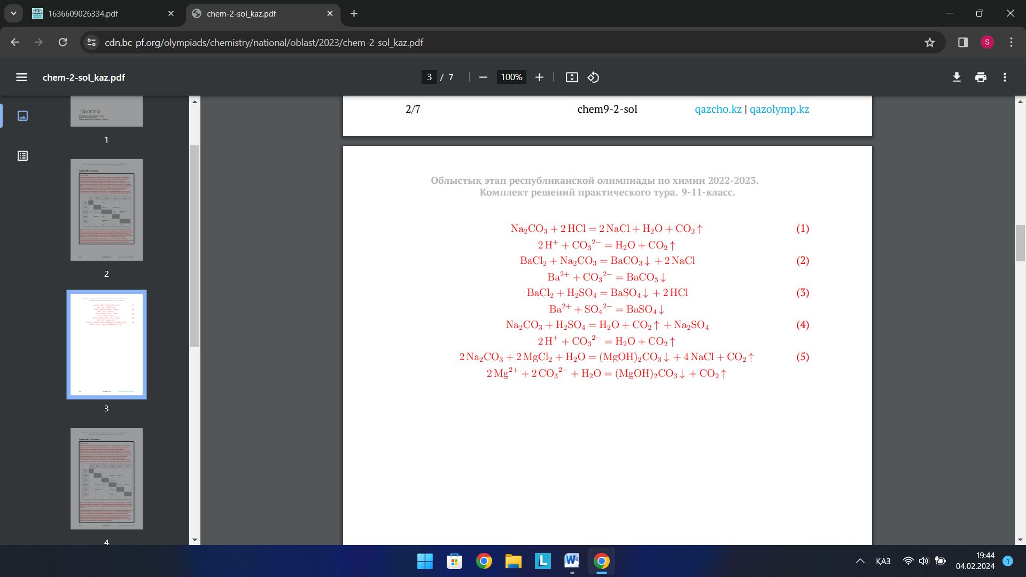Toggle the PDF sidebar menu
The height and width of the screenshot is (577, 1026).
tap(21, 77)
